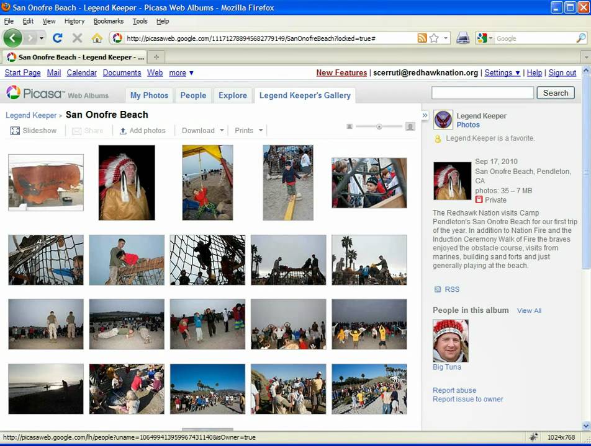Image resolution: width=591 pixels, height=446 pixels.
Task: Click the Search button
Action: 555,93
